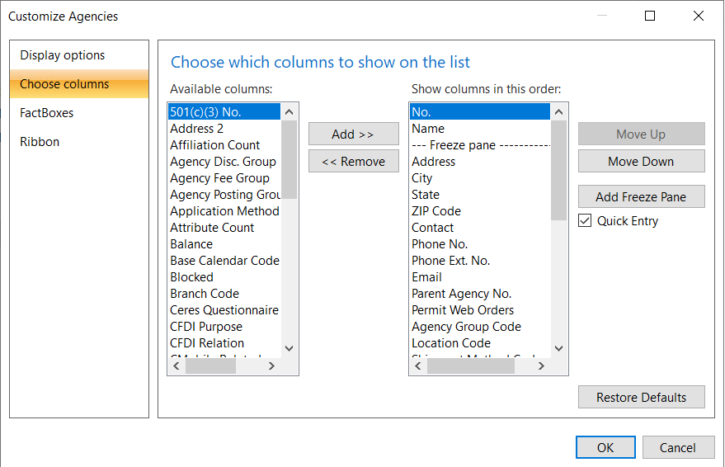The width and height of the screenshot is (725, 467).
Task: Switch to the FactBoxes section
Action: pyautogui.click(x=47, y=113)
